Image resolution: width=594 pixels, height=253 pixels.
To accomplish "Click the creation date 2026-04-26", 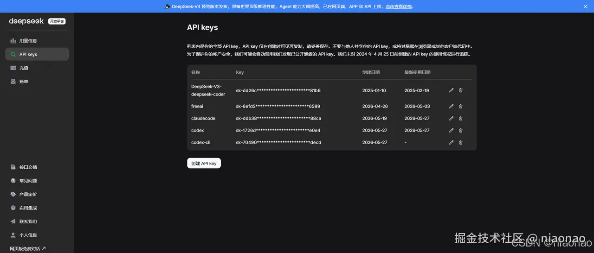I will pyautogui.click(x=375, y=106).
